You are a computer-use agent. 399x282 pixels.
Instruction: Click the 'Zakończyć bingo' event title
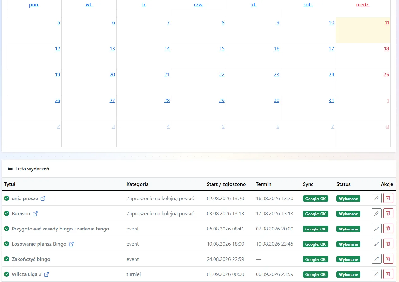[x=31, y=259]
